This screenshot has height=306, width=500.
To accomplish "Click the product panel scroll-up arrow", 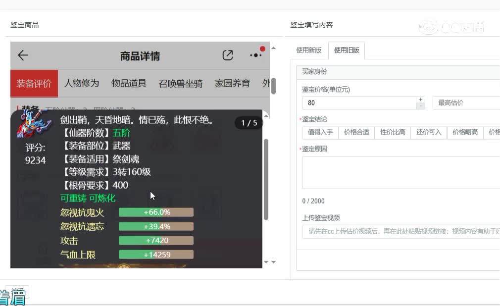I will pyautogui.click(x=273, y=48).
